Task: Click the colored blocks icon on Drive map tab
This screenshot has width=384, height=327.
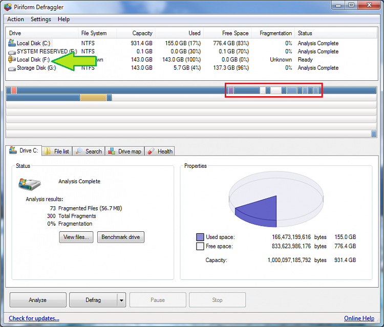Action: pos(112,151)
